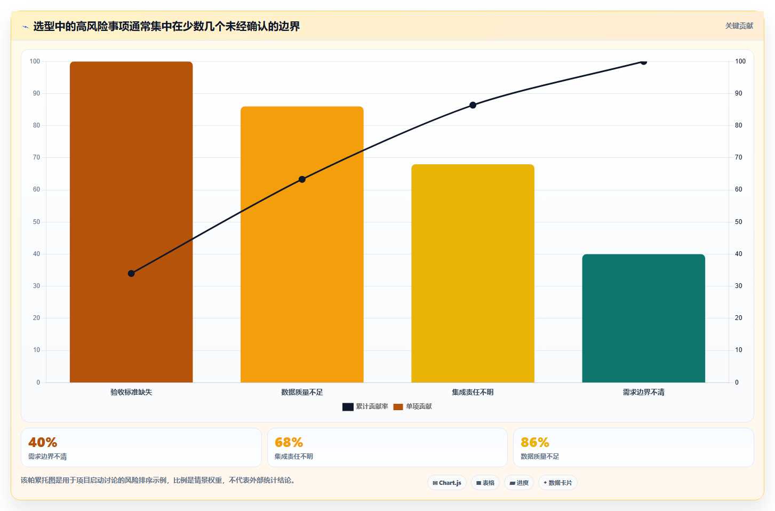The width and height of the screenshot is (775, 511).
Task: Click the 数据卡片 sparkle icon
Action: click(545, 483)
